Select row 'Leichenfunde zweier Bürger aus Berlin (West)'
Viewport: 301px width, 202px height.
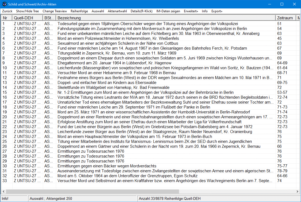pos(150,132)
